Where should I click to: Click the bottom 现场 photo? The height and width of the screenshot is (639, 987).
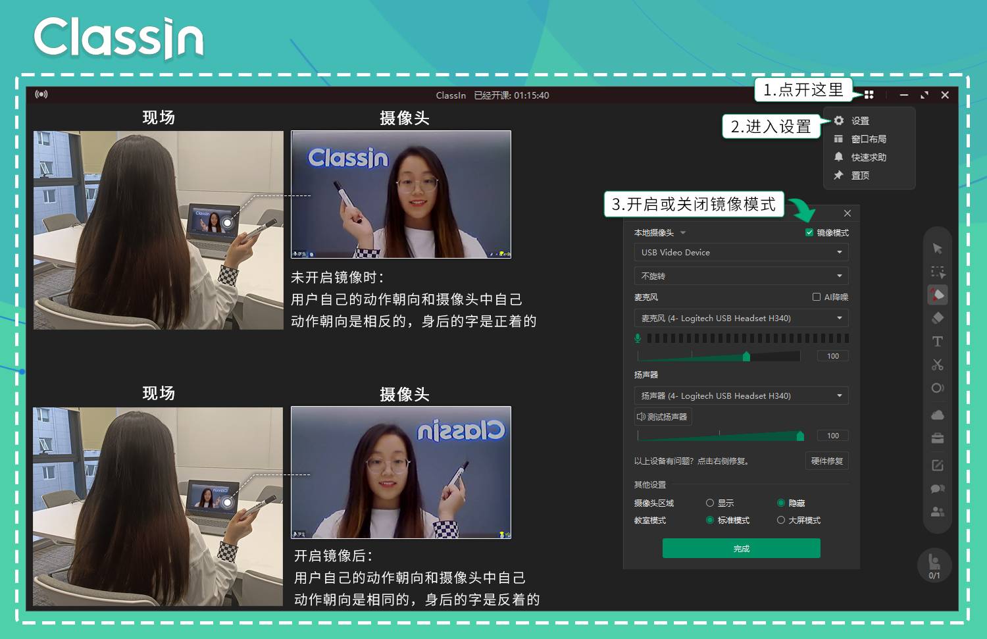coord(159,506)
